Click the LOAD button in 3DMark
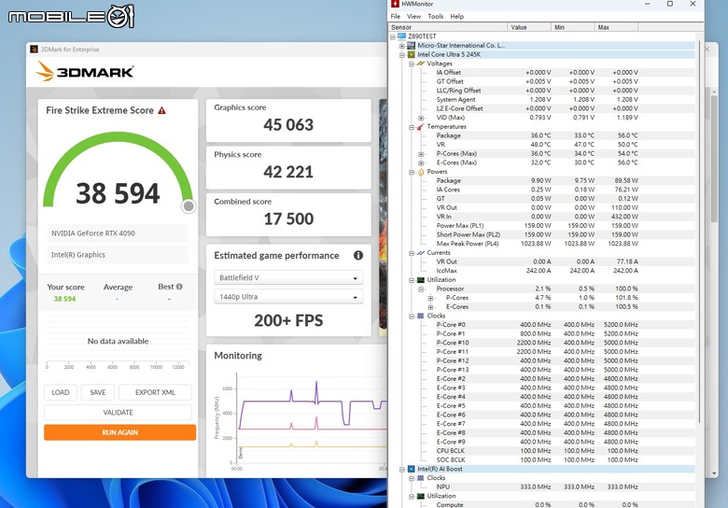The image size is (728, 508). (61, 392)
